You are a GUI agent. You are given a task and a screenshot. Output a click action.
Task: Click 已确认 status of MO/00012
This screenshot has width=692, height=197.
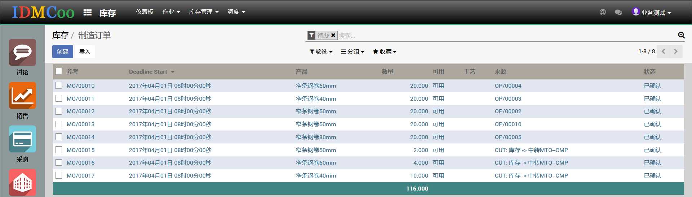pyautogui.click(x=653, y=111)
